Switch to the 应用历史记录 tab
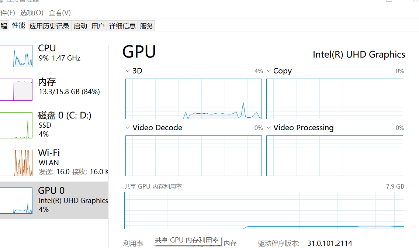Screen dimensions: 419x248 49,26
